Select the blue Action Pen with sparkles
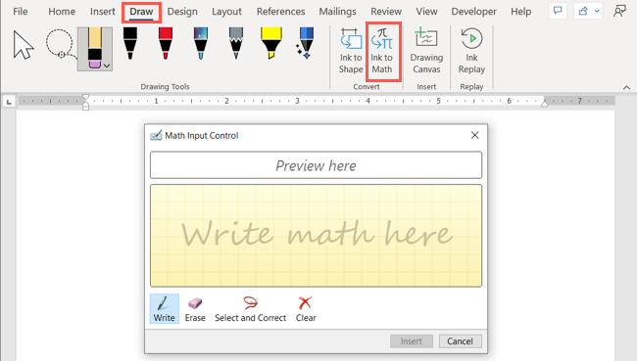The height and width of the screenshot is (361, 637). click(305, 43)
